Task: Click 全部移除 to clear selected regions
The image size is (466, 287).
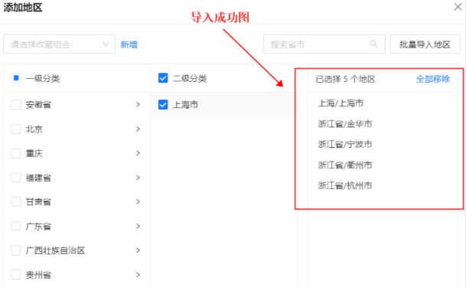Action: click(433, 79)
